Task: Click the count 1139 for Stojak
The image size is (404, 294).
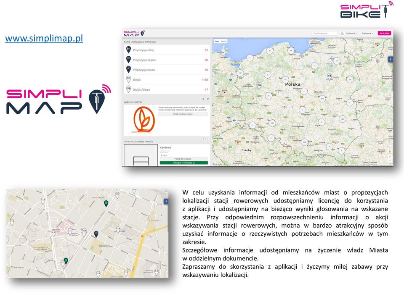Action: click(x=205, y=80)
